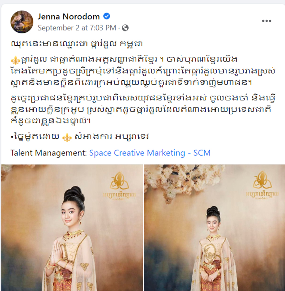Open the Jenna Norodom profile name link
The image size is (285, 291).
(69, 17)
